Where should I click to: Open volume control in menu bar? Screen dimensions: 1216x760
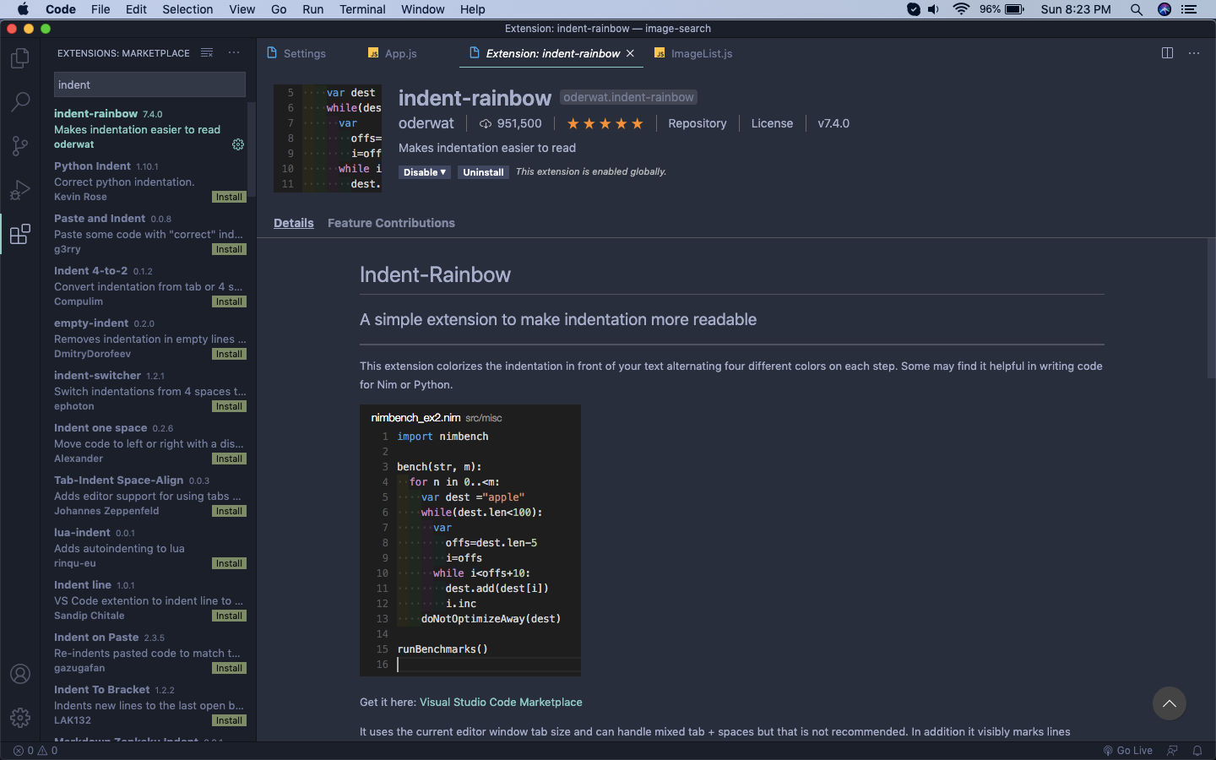tap(934, 9)
